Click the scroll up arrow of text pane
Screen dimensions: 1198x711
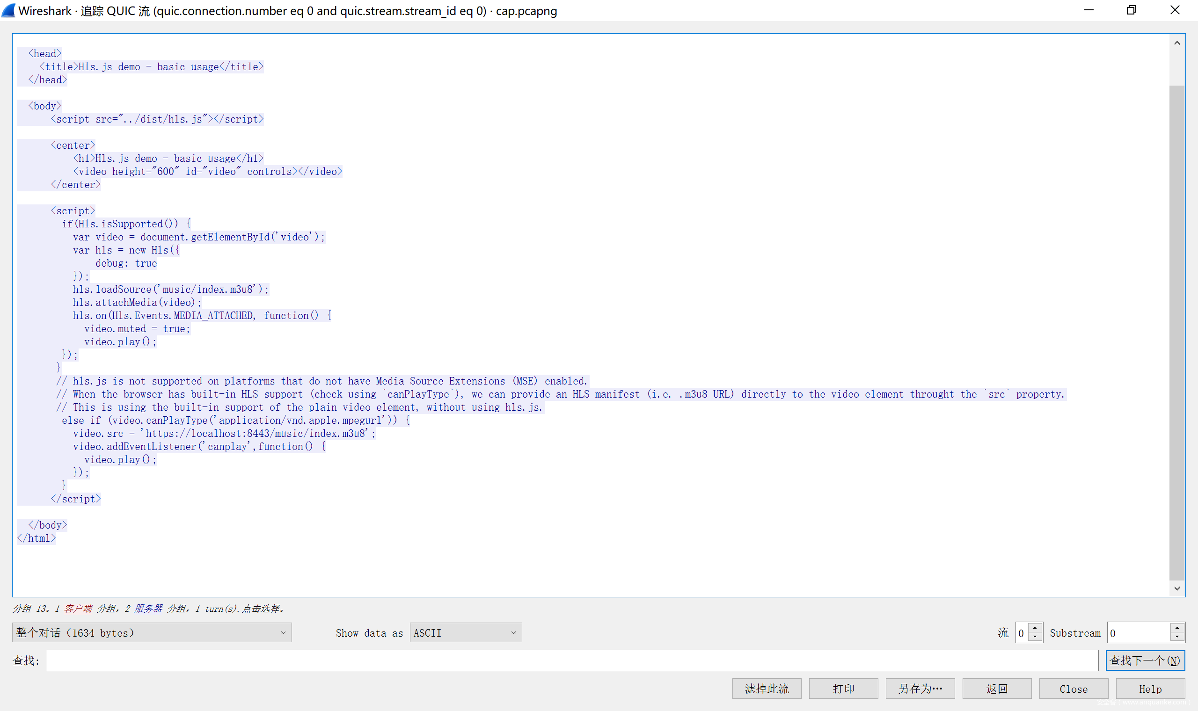pyautogui.click(x=1177, y=43)
